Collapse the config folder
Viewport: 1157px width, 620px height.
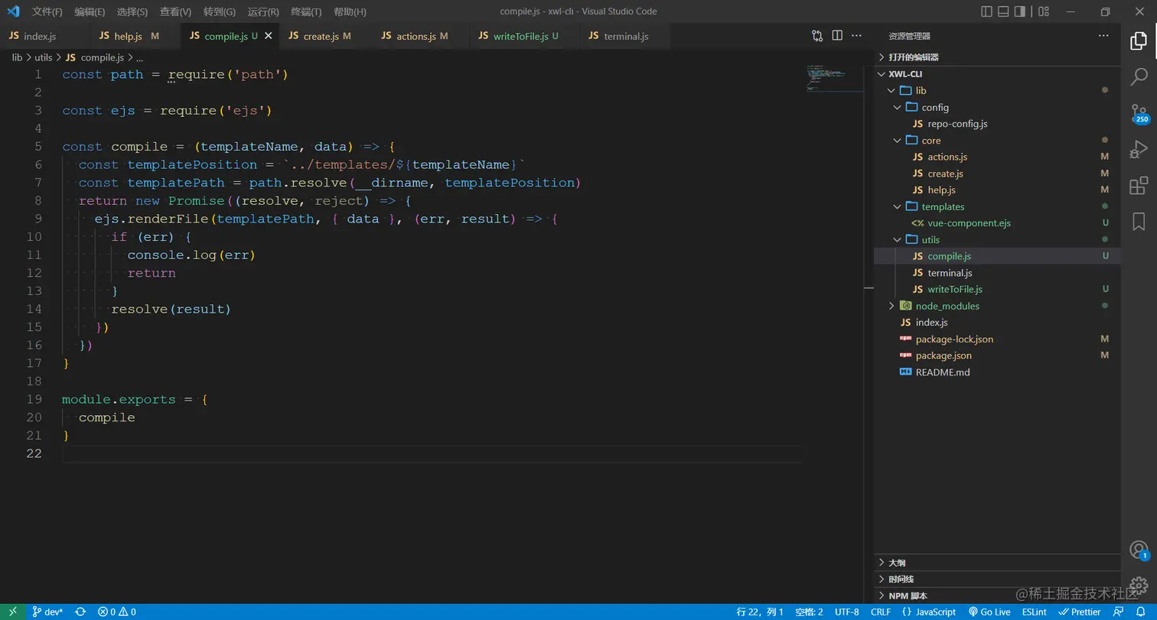997,107
